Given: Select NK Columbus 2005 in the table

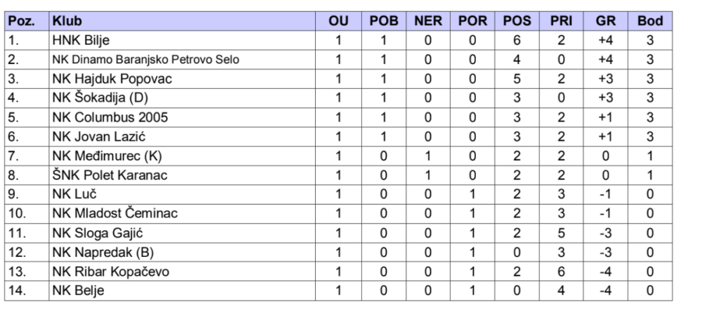Looking at the screenshot, I should tap(110, 117).
